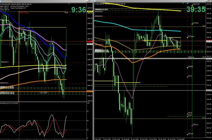Image resolution: width=212 pixels, height=140 pixels.
Task: Click the Stoch(14,6,2) indicator label
Action: pyautogui.click(x=9, y=103)
